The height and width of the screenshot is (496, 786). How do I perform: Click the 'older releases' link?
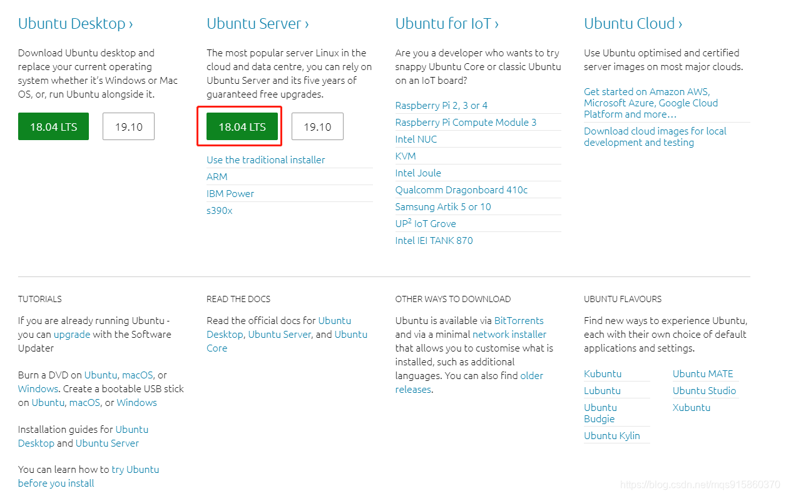(469, 383)
